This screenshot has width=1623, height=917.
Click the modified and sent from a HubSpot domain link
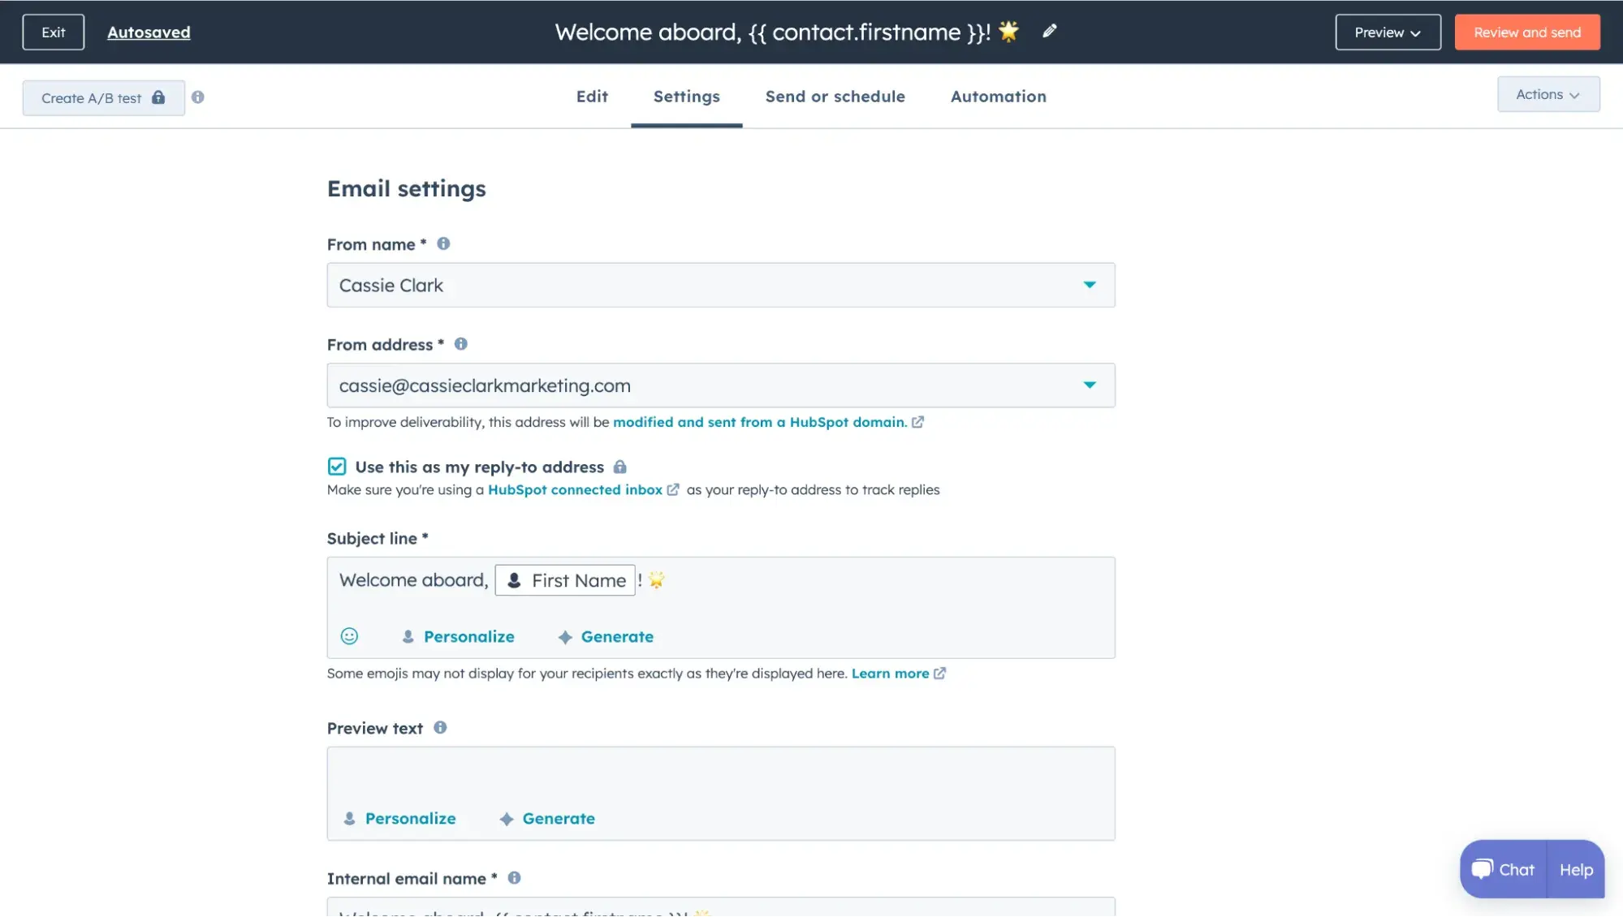coord(770,422)
